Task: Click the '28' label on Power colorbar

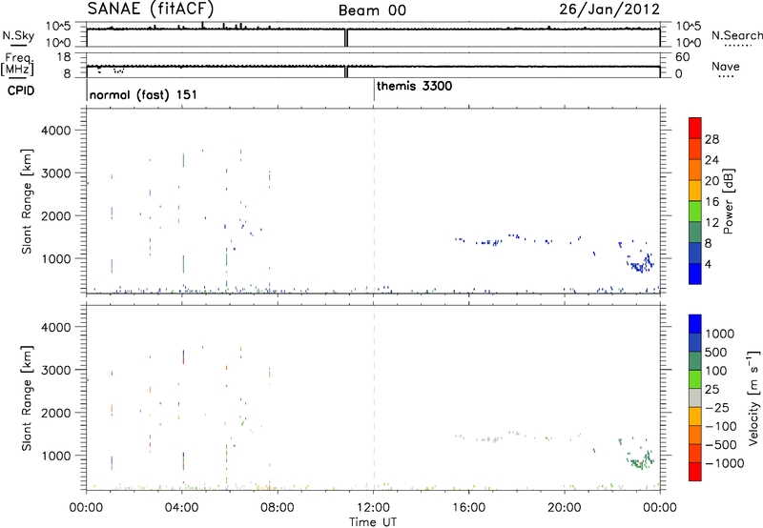Action: pyautogui.click(x=711, y=139)
